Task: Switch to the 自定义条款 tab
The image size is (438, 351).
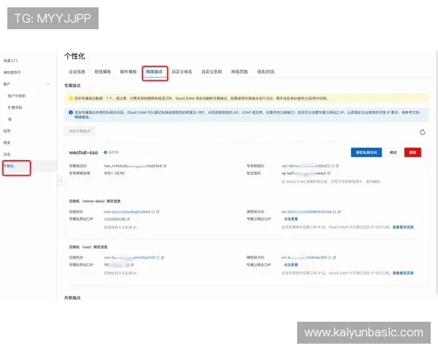Action: coord(212,72)
